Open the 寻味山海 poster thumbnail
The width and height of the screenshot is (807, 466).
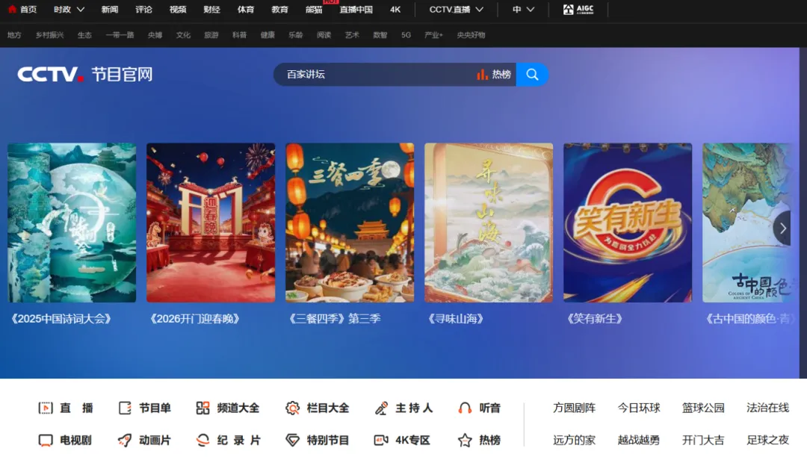click(x=489, y=223)
